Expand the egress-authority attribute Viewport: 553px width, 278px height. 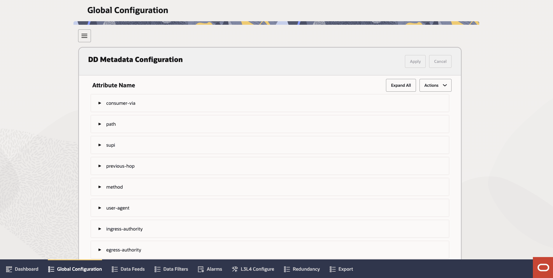(x=99, y=250)
